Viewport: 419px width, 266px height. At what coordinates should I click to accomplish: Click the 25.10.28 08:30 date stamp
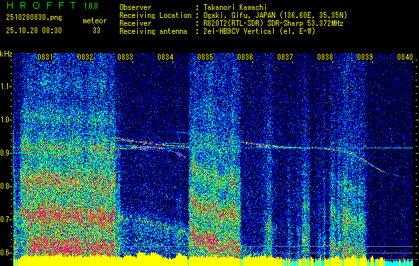33,31
